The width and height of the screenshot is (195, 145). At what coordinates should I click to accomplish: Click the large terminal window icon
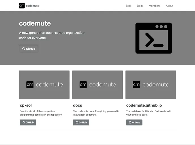point(153,38)
